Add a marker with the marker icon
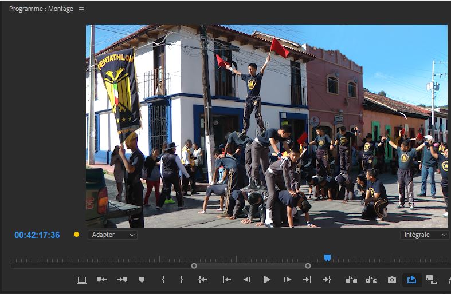This screenshot has width=451, height=294. [x=142, y=280]
